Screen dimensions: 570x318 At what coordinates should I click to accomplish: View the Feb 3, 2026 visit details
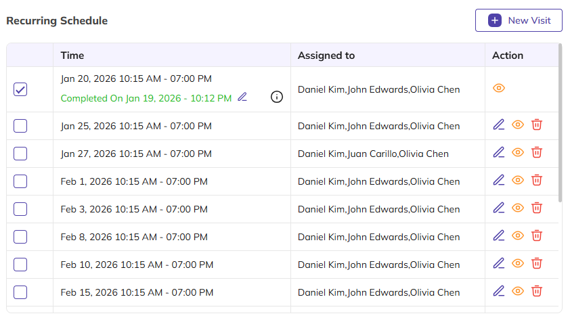(x=518, y=208)
